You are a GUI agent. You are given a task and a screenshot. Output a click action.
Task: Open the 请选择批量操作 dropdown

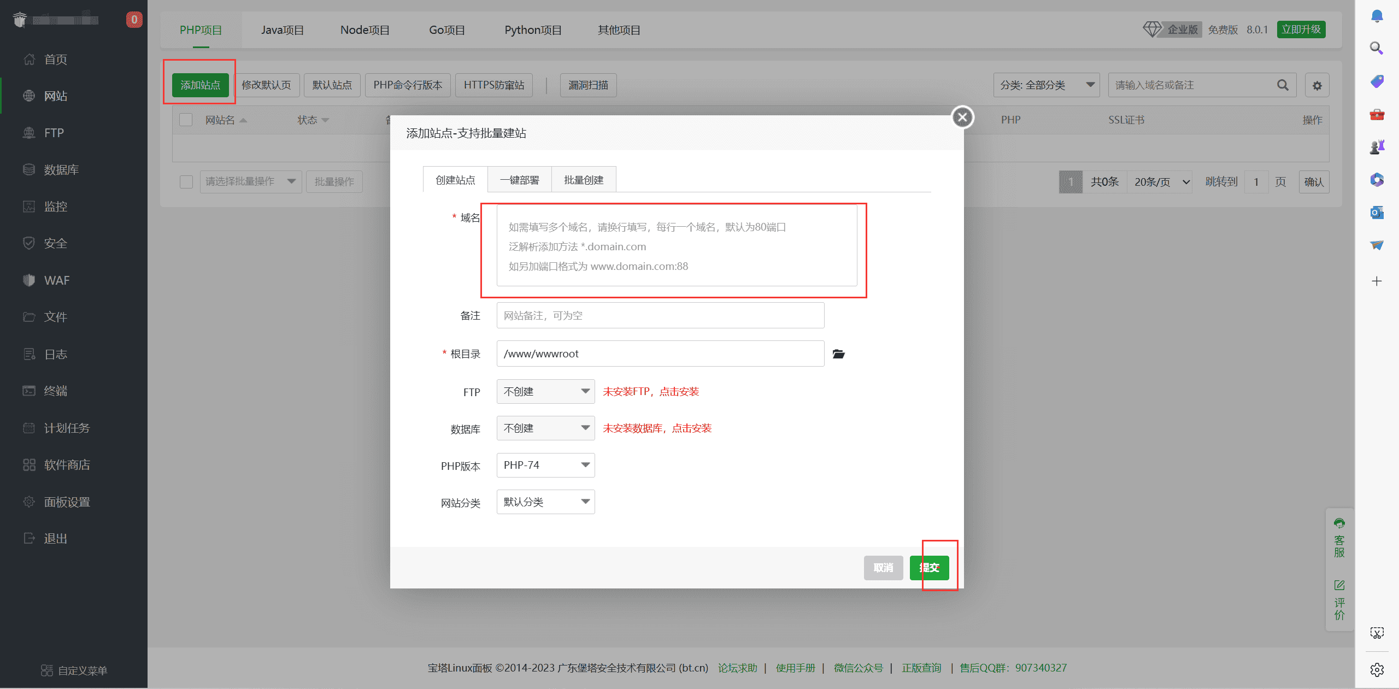[251, 181]
